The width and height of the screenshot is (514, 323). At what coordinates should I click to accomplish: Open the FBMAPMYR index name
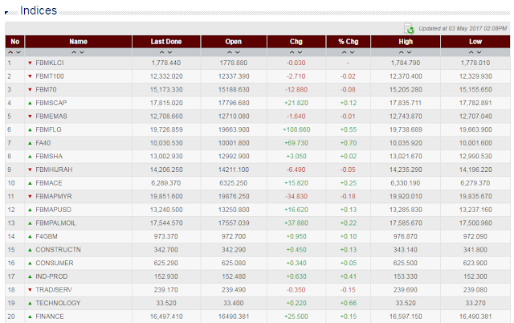click(54, 196)
